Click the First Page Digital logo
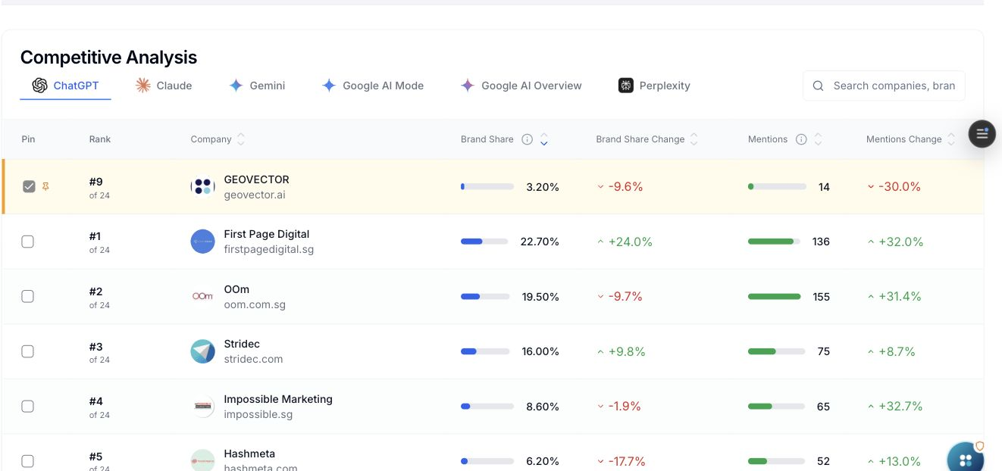The image size is (1002, 471). point(202,242)
